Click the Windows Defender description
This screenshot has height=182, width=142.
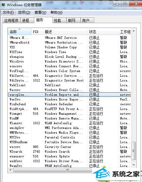(x=59, y=104)
